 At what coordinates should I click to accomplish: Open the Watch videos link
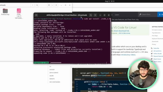[157, 62]
